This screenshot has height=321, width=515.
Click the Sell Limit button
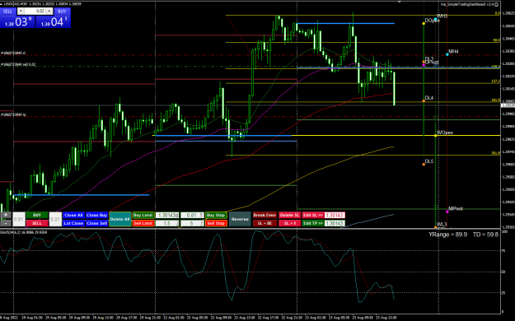click(x=143, y=223)
